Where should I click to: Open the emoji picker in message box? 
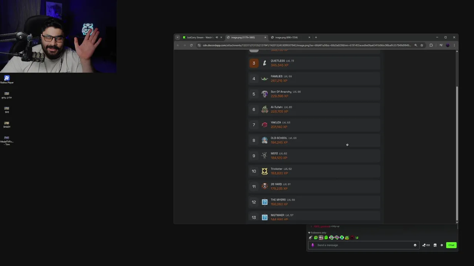tap(415, 245)
